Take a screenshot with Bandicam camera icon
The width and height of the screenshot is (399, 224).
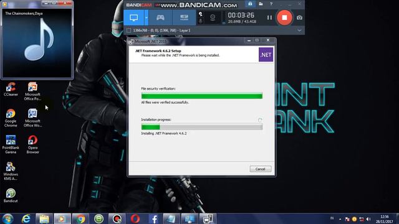point(299,17)
